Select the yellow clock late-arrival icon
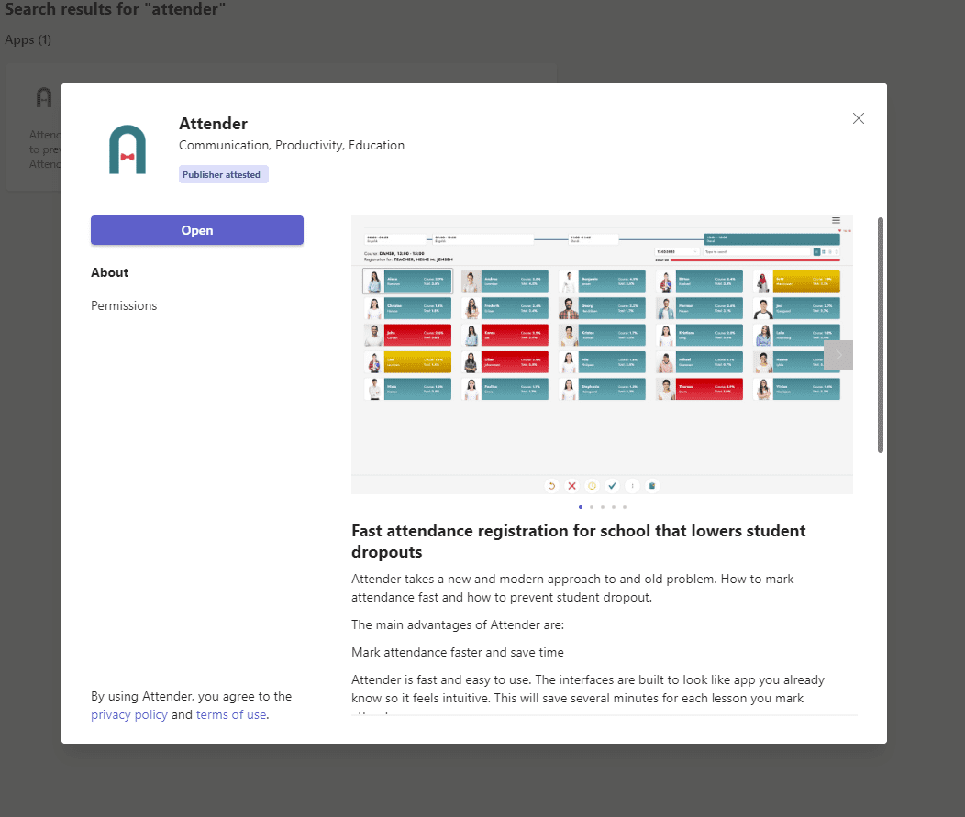Screen dimensions: 965x817 (591, 485)
